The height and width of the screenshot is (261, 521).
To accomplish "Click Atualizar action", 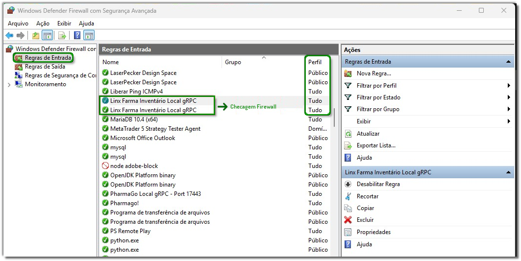I will pos(368,134).
